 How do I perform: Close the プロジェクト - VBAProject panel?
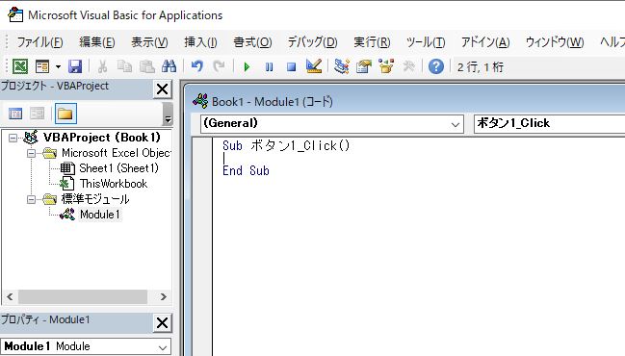162,89
